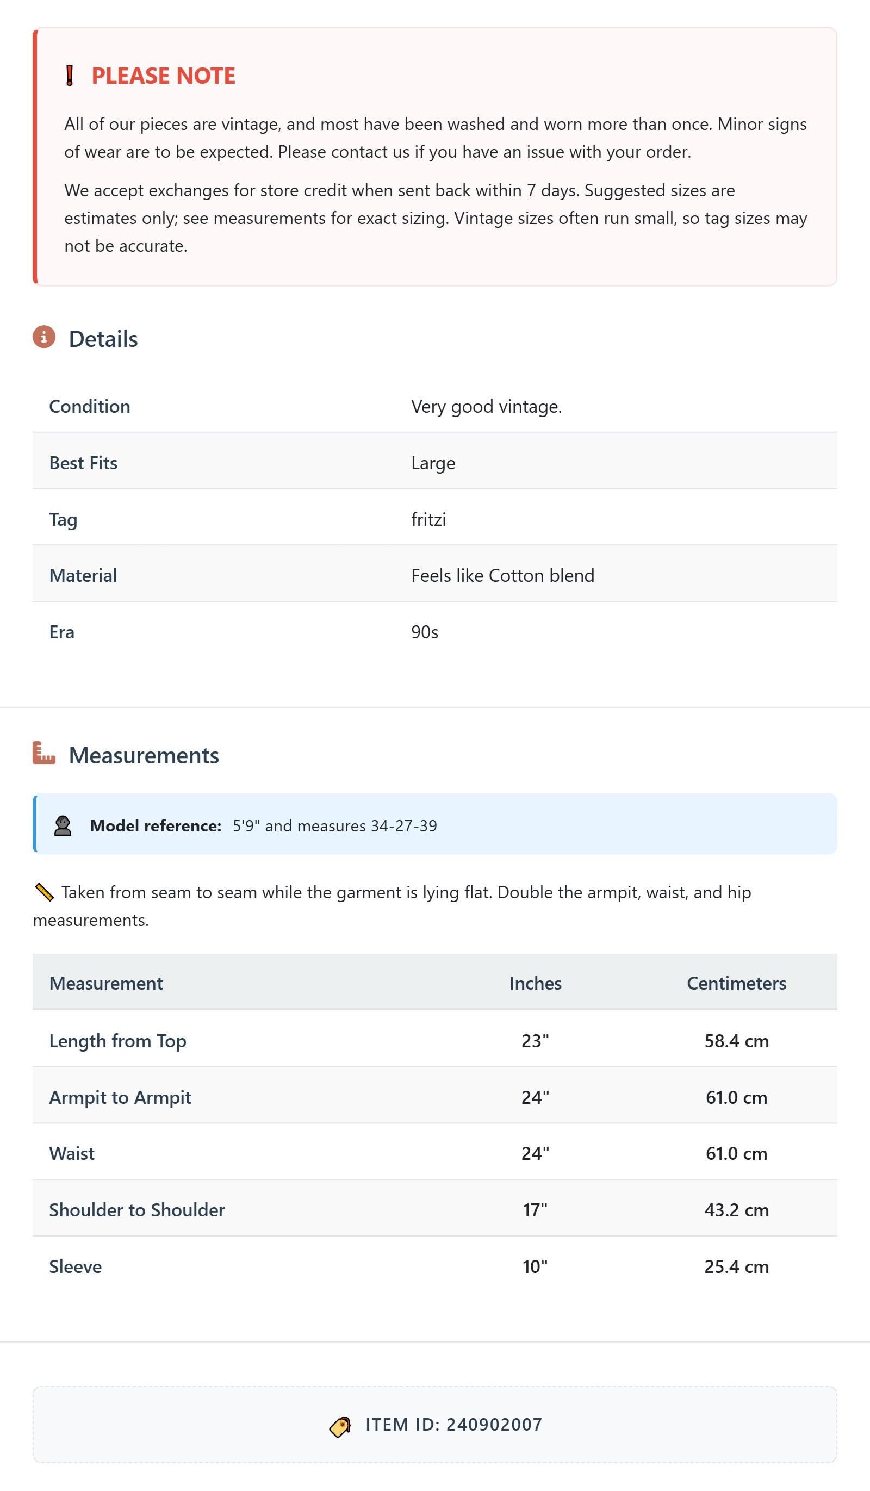Click the Details info circle icon
Image resolution: width=870 pixels, height=1491 pixels.
tap(44, 337)
